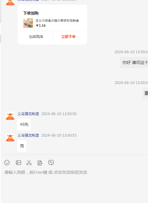Select the scissors screenshot tool
148x203 pixels.
[x=29, y=163]
